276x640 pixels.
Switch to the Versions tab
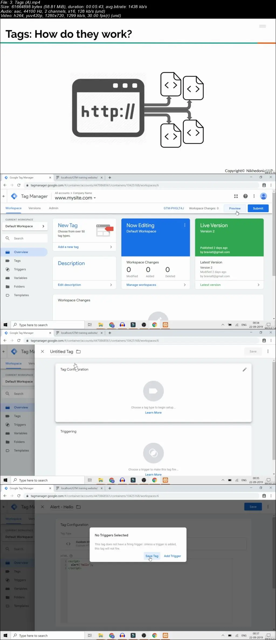pos(34,208)
